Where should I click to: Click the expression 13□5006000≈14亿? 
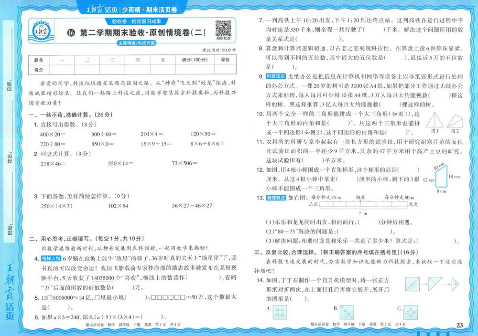pyautogui.click(x=66, y=298)
